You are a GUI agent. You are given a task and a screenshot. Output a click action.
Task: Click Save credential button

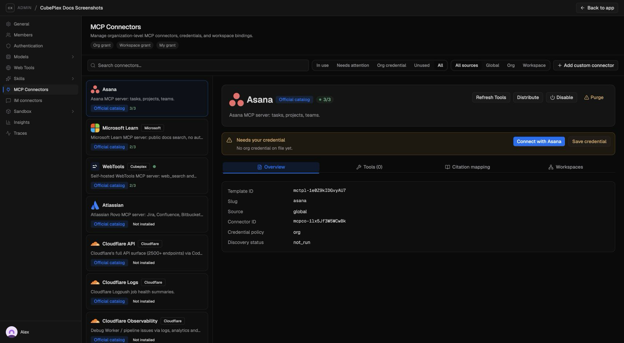pyautogui.click(x=589, y=142)
